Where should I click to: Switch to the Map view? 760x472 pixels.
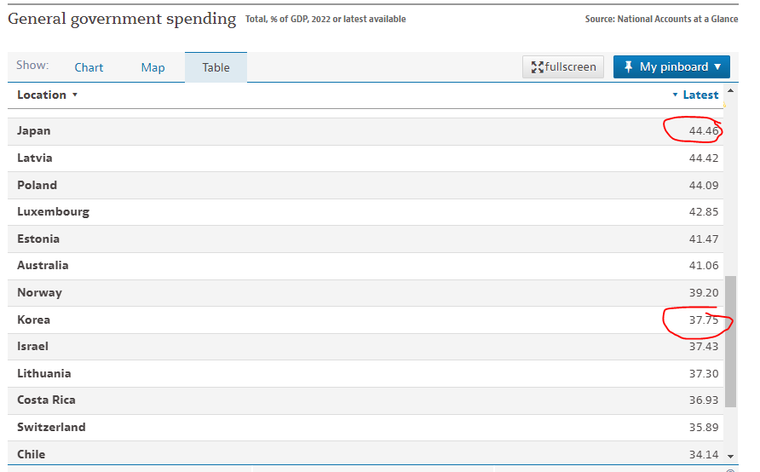click(x=153, y=67)
